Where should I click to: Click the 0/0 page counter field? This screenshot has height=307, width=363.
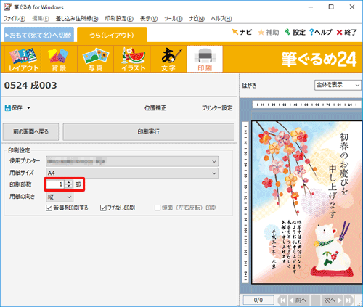tap(258, 300)
